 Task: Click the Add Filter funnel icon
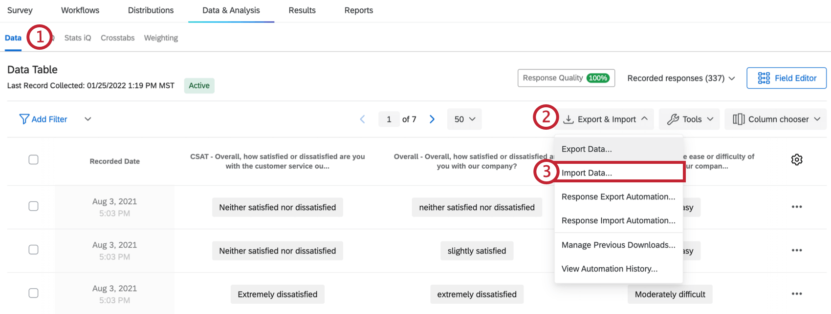pos(24,119)
